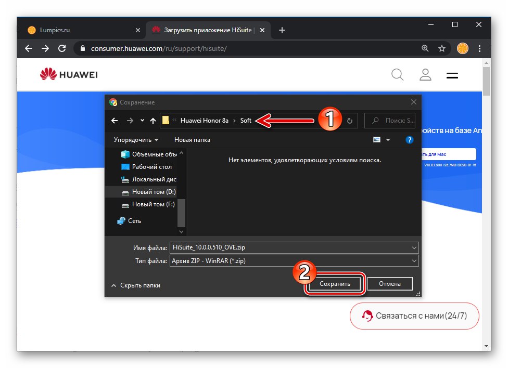Click the page vertical scrollbar thumb
Screen dimensions: 508x368
pos(486,81)
